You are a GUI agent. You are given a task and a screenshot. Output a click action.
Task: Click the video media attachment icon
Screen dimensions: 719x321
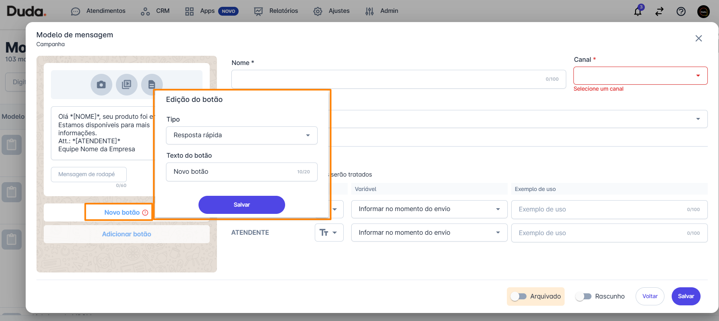pos(126,85)
